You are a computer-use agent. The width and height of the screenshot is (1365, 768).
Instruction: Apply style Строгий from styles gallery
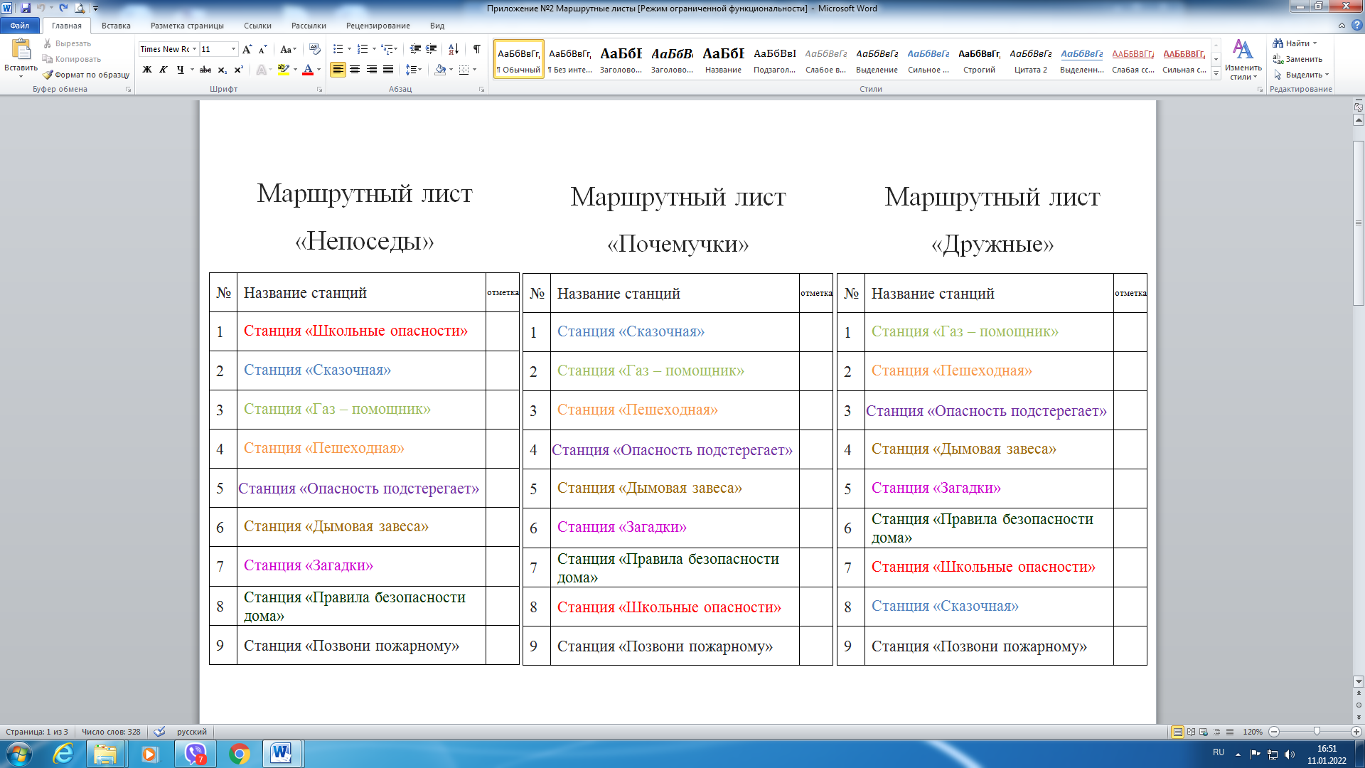979,59
